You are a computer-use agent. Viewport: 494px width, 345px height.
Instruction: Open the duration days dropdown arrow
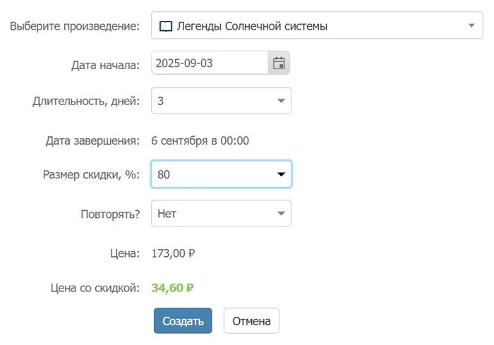pos(280,101)
